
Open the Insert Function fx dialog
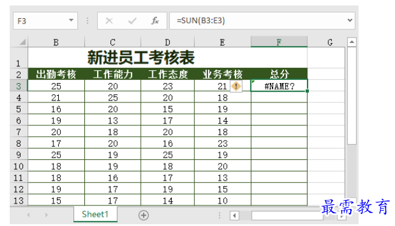click(155, 21)
